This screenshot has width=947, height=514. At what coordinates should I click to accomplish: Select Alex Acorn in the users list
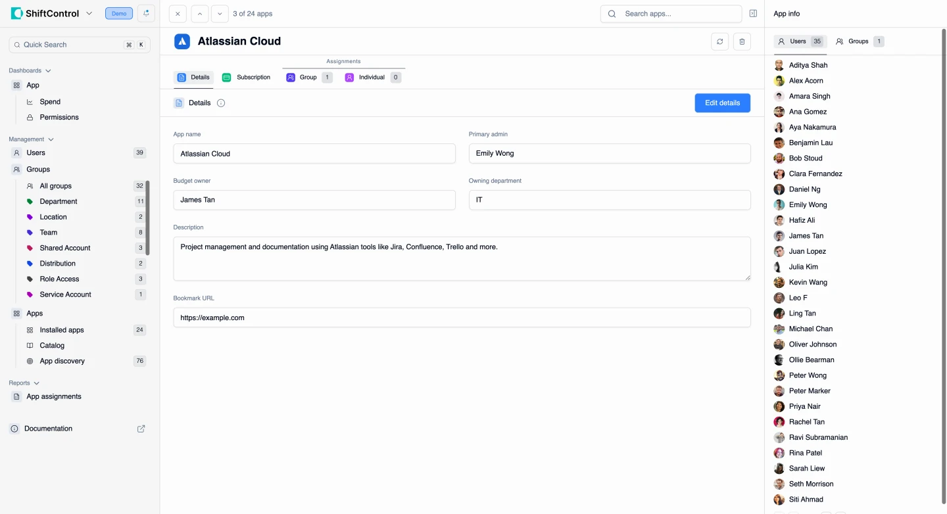tap(806, 81)
